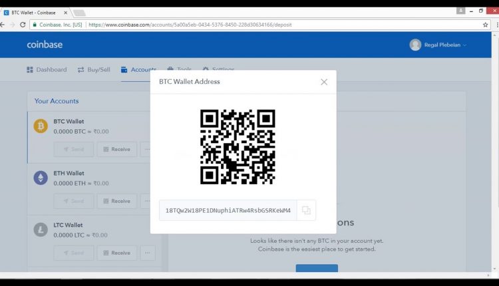Click the coinbase logo
499x286 pixels.
pyautogui.click(x=45, y=45)
